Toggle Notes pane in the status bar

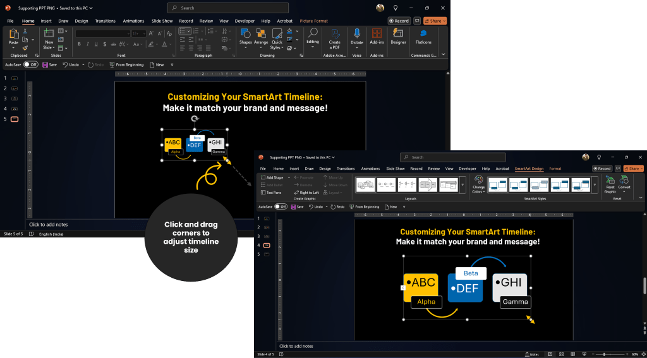coord(531,354)
